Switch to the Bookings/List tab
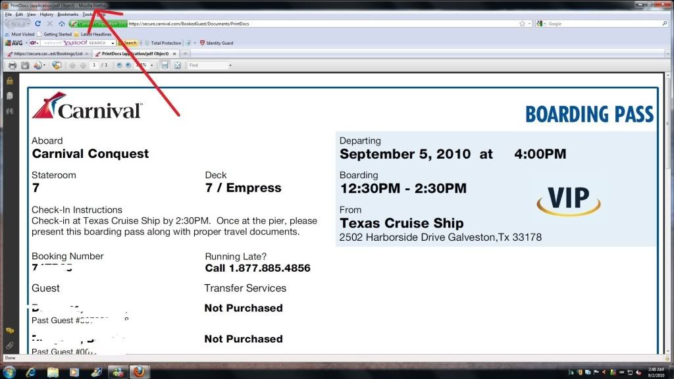674x379 pixels. point(47,54)
